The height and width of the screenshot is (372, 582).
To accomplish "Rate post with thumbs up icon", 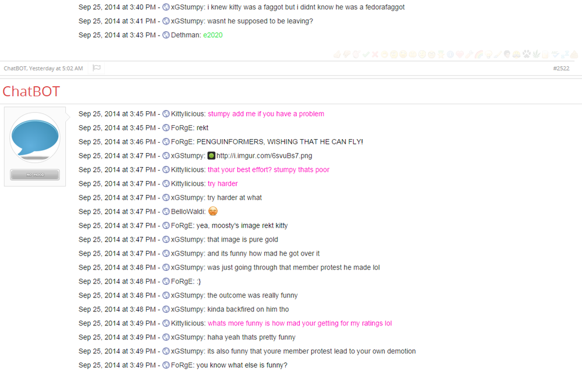I will click(337, 55).
